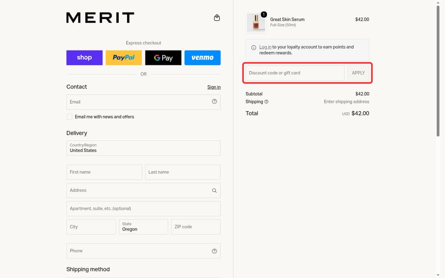The width and height of the screenshot is (445, 278).
Task: Click the Shipping info question icon
Action: (266, 101)
